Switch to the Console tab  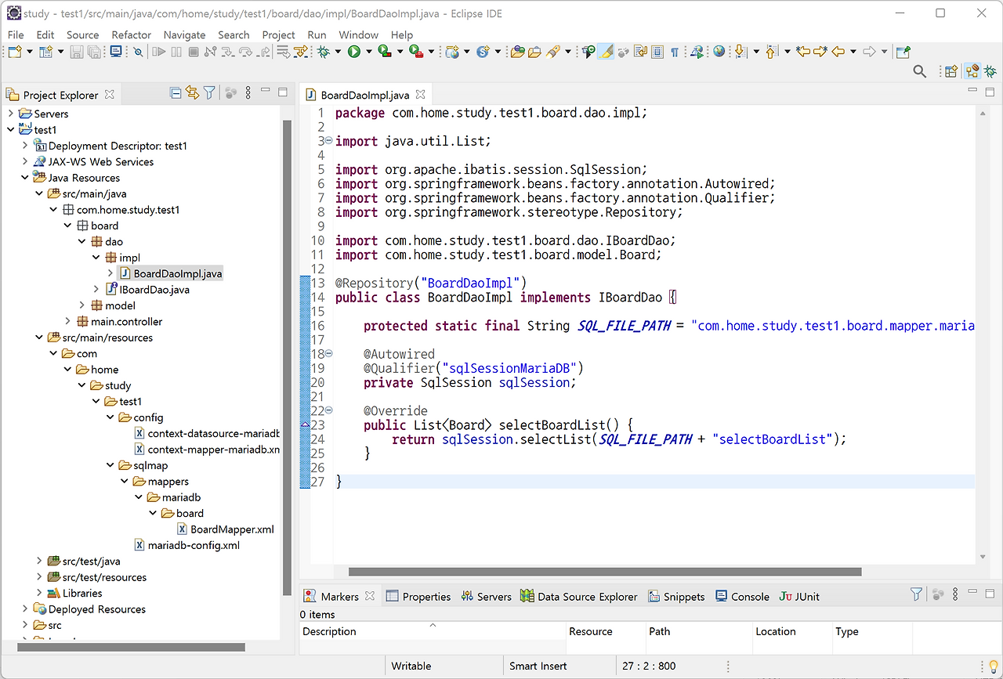click(749, 597)
